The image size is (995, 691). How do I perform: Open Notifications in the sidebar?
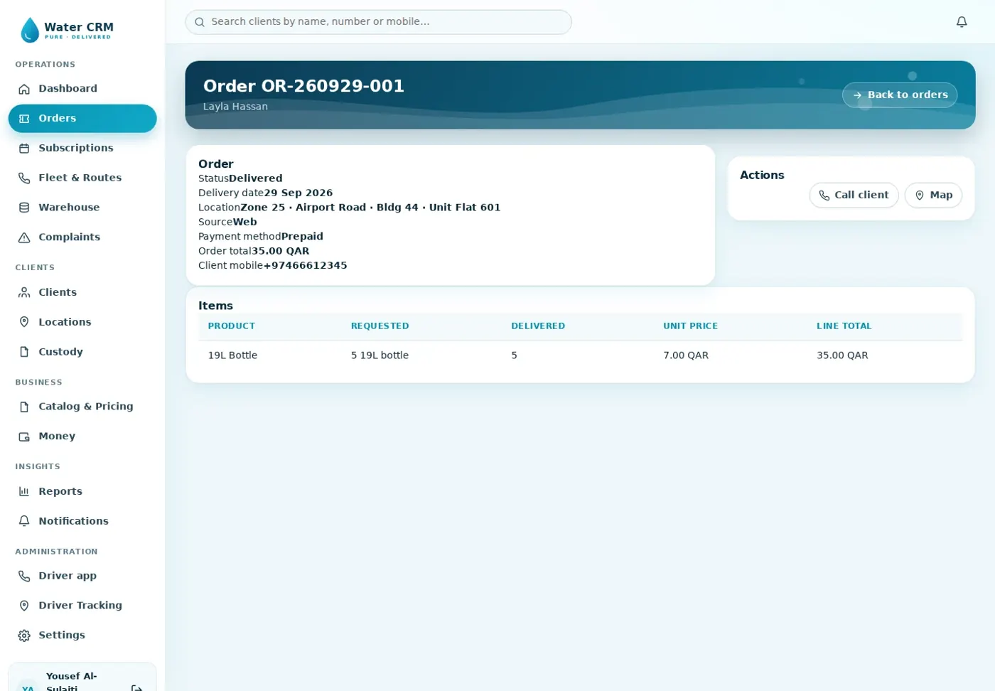(82, 521)
